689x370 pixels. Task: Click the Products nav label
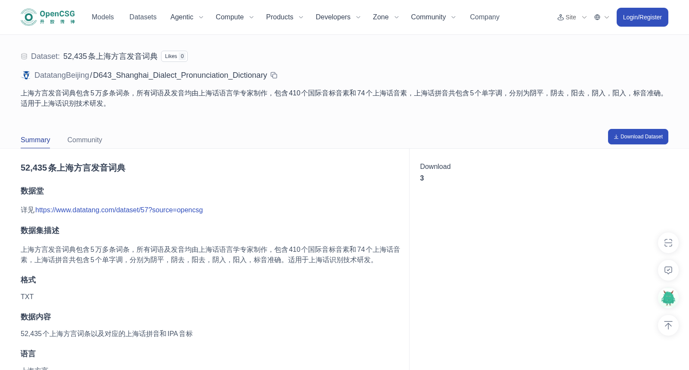(279, 17)
